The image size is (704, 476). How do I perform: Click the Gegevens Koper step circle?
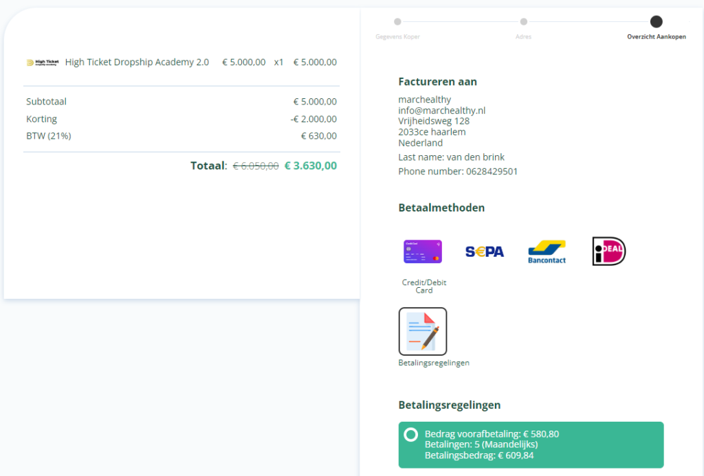[397, 22]
